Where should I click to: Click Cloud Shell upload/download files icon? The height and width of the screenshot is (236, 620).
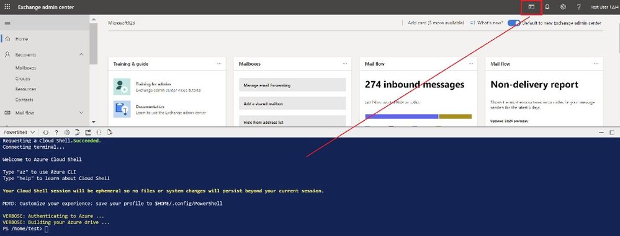pos(78,132)
